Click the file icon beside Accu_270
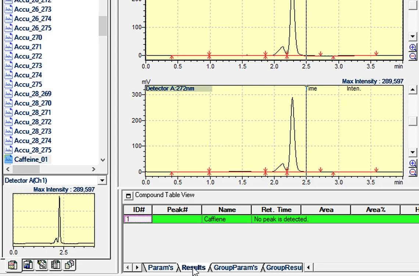Viewport: 419px width, 276px height. point(8,37)
